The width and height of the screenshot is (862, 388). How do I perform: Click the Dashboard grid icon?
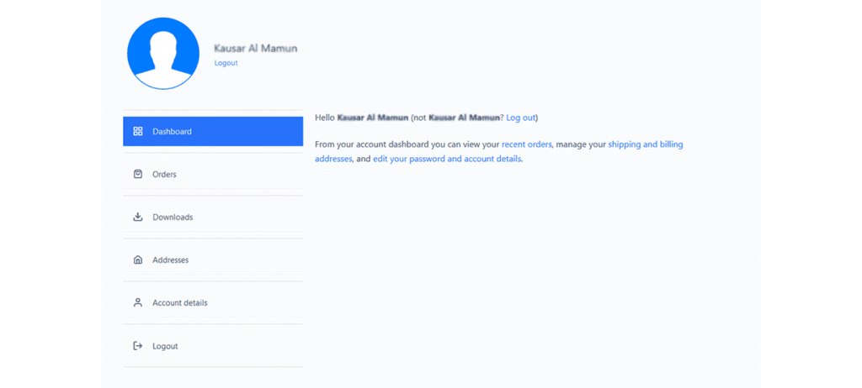click(x=138, y=132)
